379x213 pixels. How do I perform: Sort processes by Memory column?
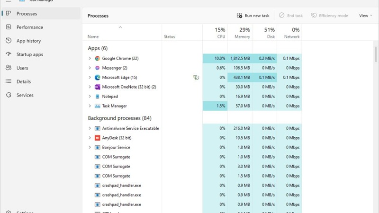tap(242, 33)
